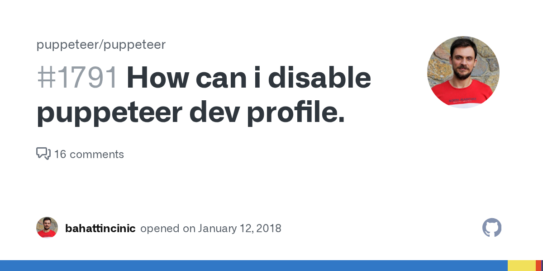Visit the bahattincinic username link
The height and width of the screenshot is (271, 543).
click(100, 229)
